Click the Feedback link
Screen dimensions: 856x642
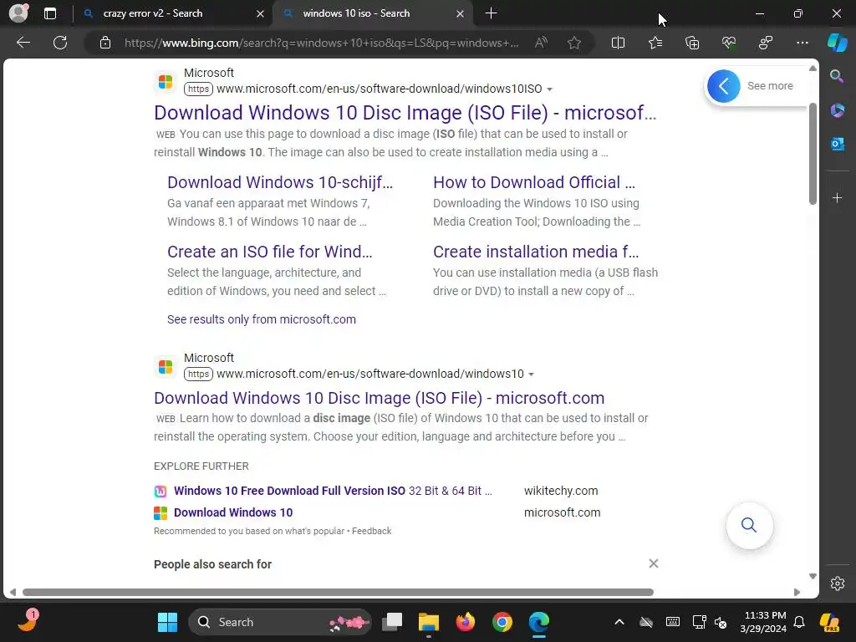(372, 531)
